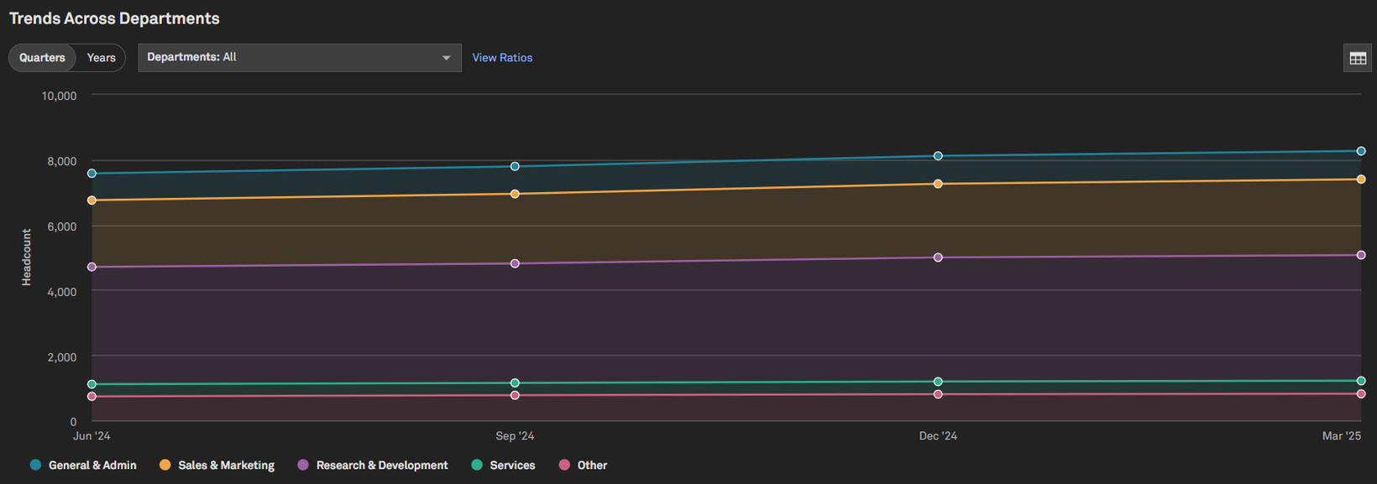This screenshot has height=484, width=1377.
Task: Select General & Admin point at Jun '24
Action: click(92, 174)
